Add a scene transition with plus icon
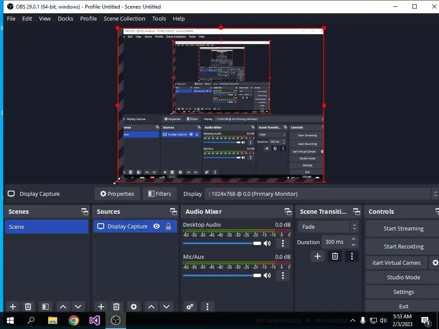This screenshot has height=329, width=439. tap(318, 256)
